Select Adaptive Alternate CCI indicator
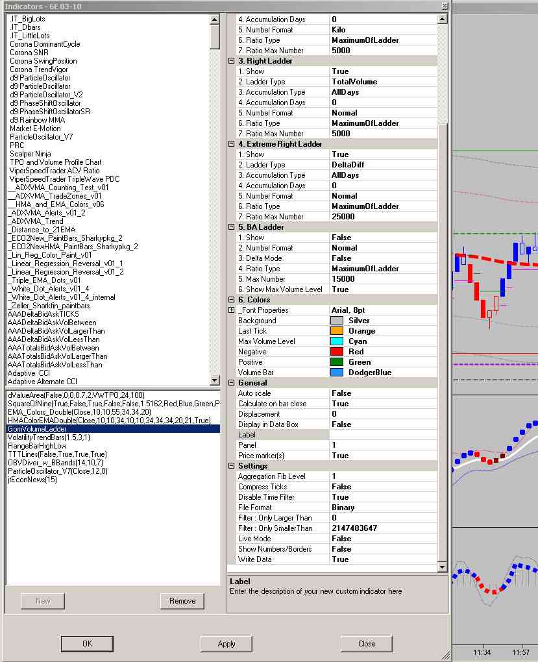 (42, 382)
